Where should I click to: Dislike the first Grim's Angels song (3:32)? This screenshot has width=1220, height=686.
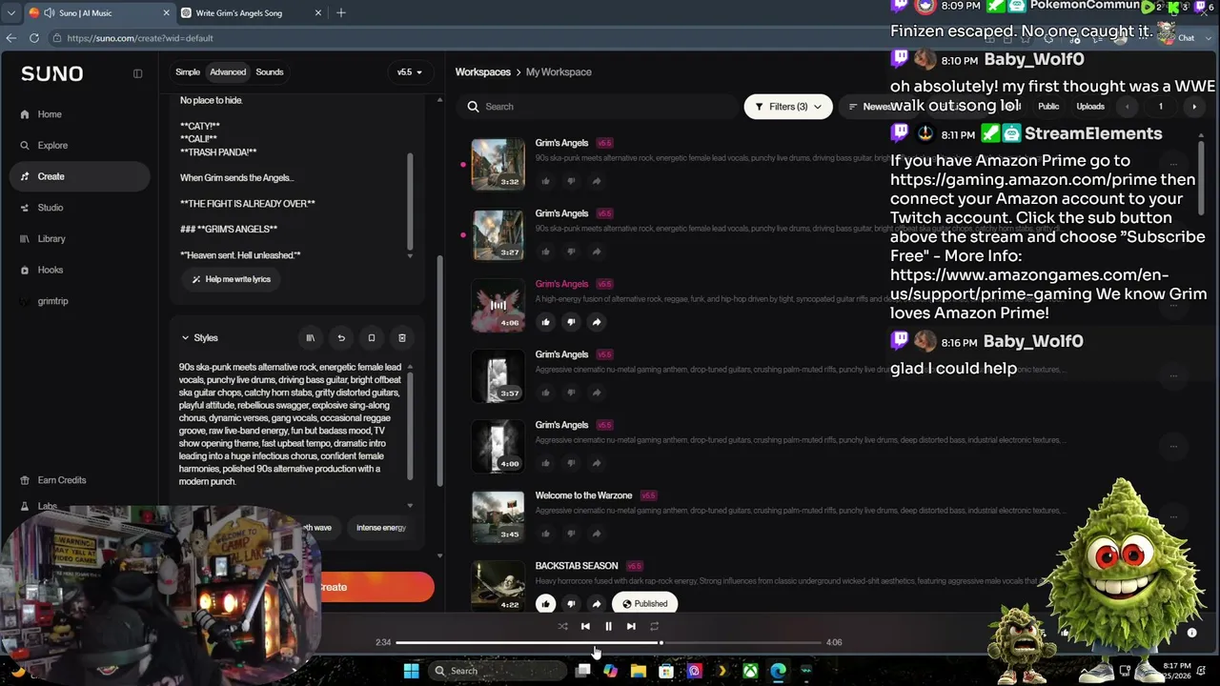pyautogui.click(x=571, y=181)
